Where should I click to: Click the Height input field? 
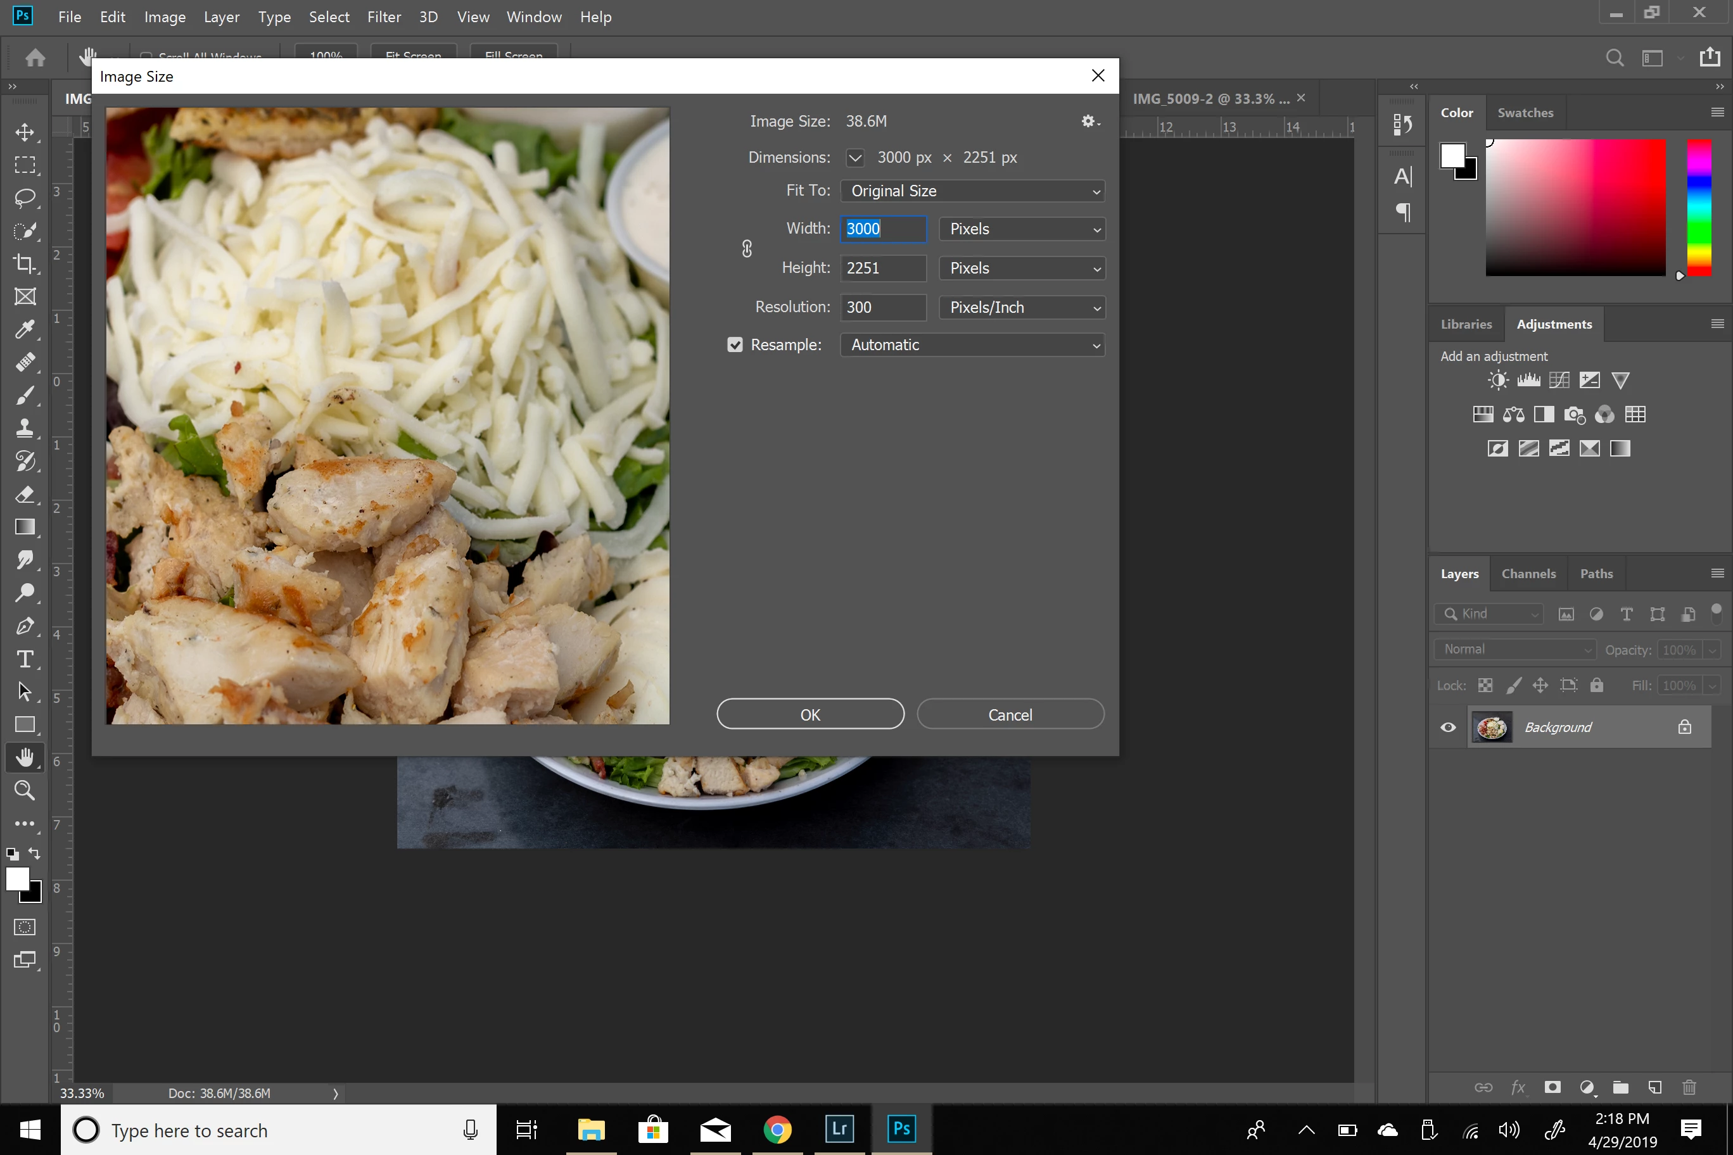(883, 268)
